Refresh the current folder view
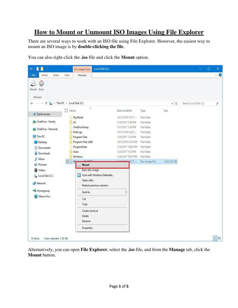Image resolution: width=238 pixels, height=308 pixels. [x=176, y=104]
